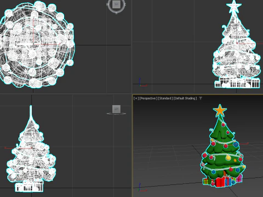Open the Default Shading viewport menu
Image resolution: width=263 pixels, height=197 pixels.
tap(185, 99)
